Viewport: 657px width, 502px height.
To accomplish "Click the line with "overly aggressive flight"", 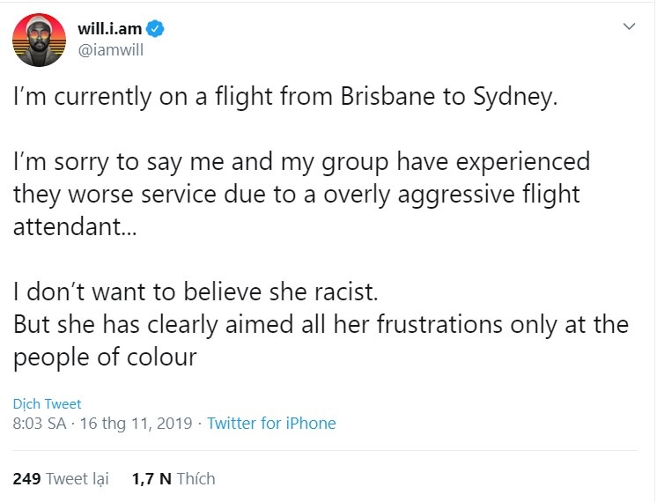I will pyautogui.click(x=296, y=194).
